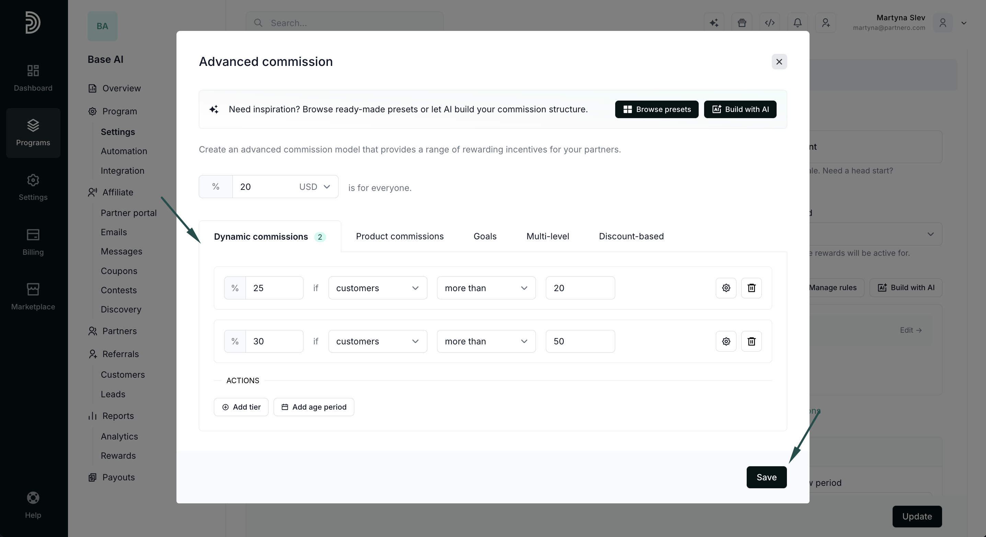This screenshot has height=537, width=986.
Task: Switch to the Multi-level tab
Action: [547, 236]
